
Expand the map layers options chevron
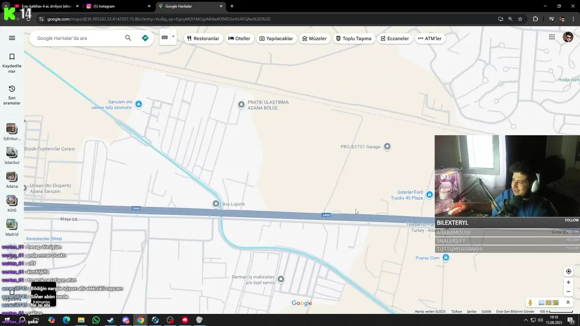pos(568,302)
